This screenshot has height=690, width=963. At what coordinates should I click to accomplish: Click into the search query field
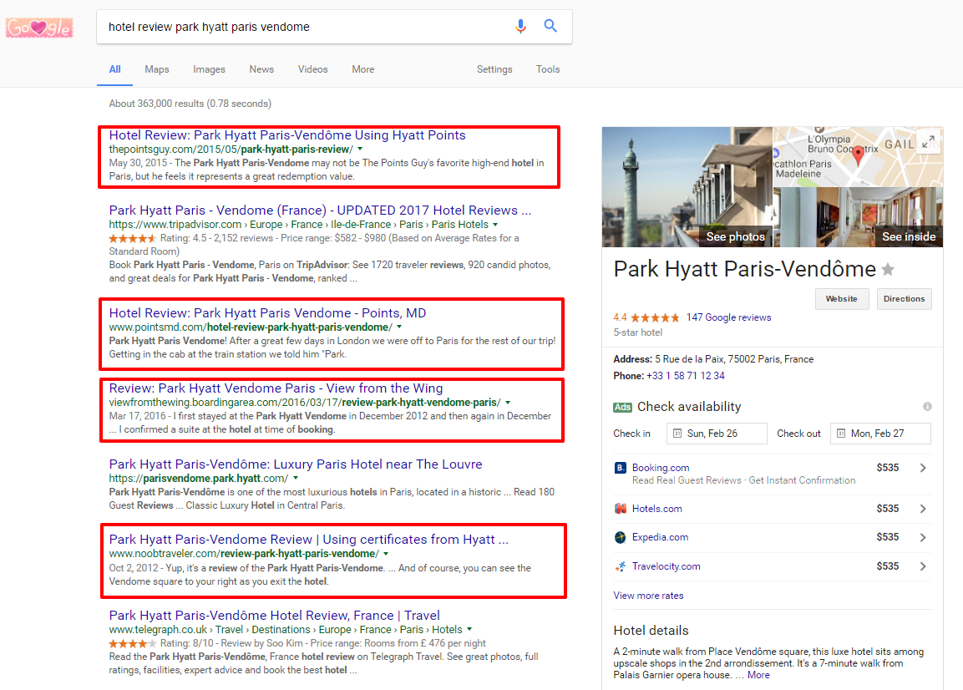tap(304, 27)
